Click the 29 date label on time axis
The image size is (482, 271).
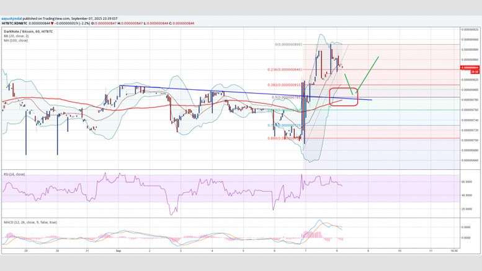[26, 251]
